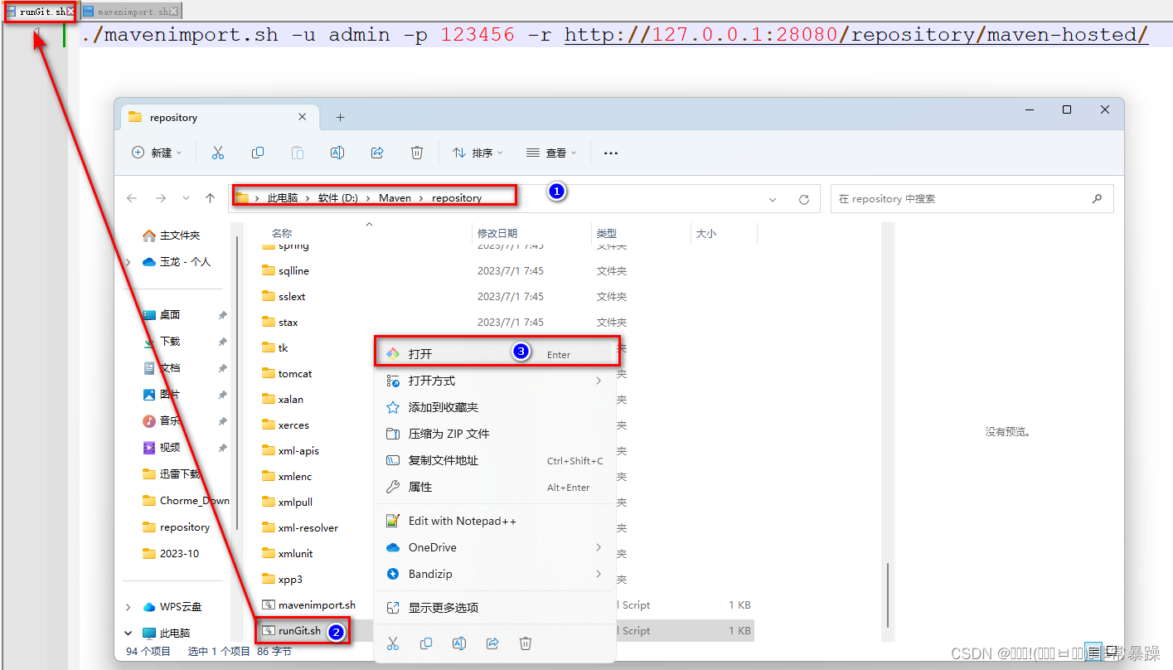The height and width of the screenshot is (670, 1173).
Task: Expand the Bandizip context submenu
Action: (599, 574)
